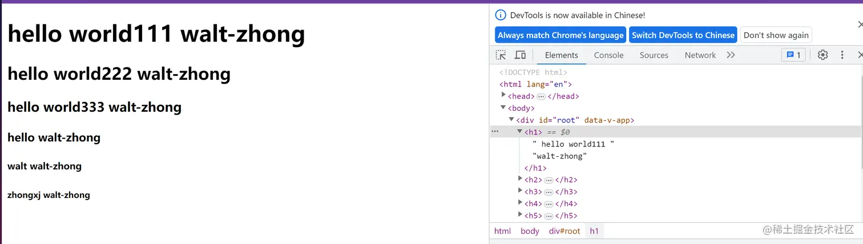863x244 pixels.
Task: Collapse the body element node
Action: click(503, 108)
